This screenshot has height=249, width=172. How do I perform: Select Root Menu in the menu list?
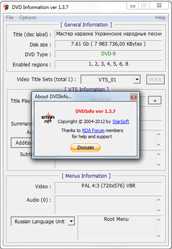click(116, 219)
